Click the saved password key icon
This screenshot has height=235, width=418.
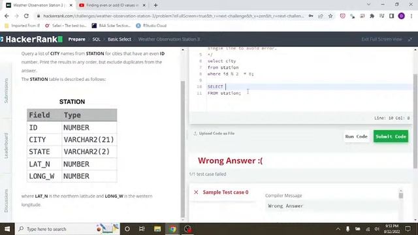tap(311, 16)
